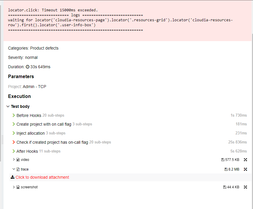The height and width of the screenshot is (209, 253).
Task: Click the download icon before the attachment link
Action: click(12, 177)
